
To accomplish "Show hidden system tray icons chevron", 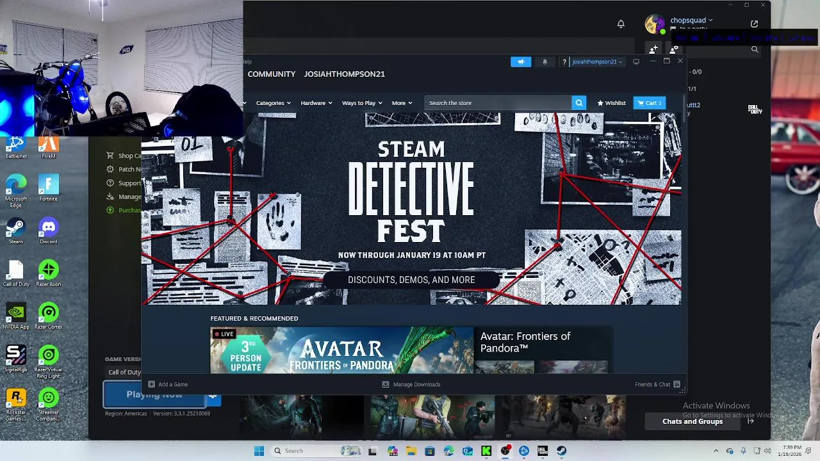I will [x=716, y=451].
